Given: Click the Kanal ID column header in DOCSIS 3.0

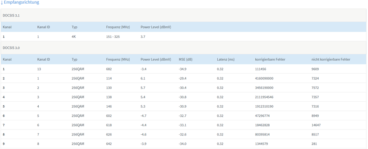Looking at the screenshot, I should tap(43, 59).
